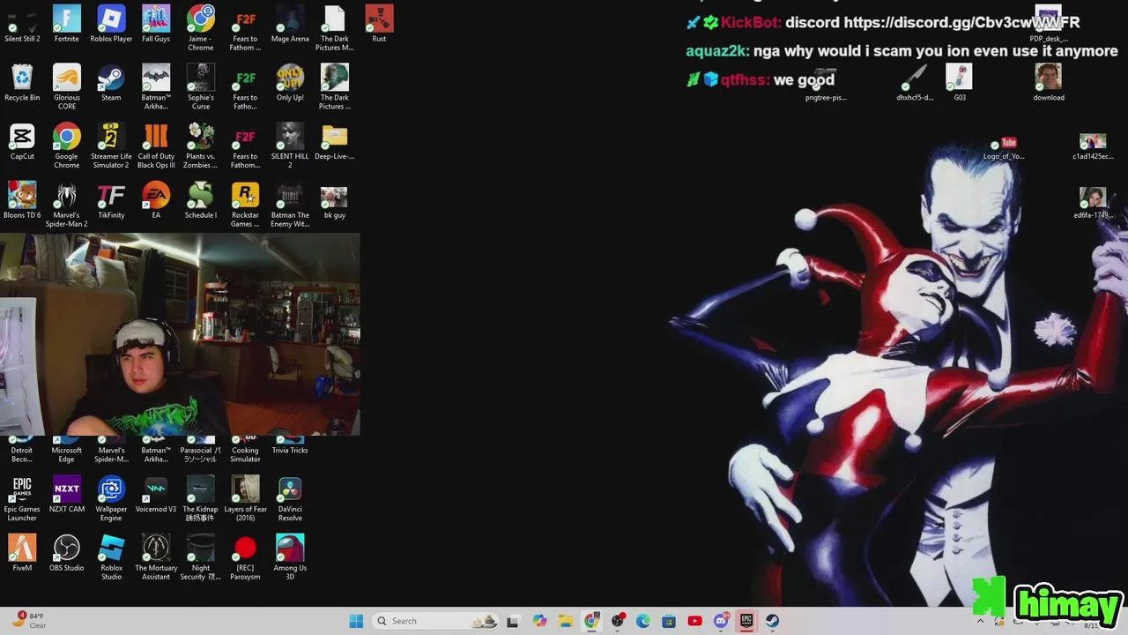Screen dimensions: 1128x635
Task: Open the Roblox Player shortcut
Action: tap(111, 25)
